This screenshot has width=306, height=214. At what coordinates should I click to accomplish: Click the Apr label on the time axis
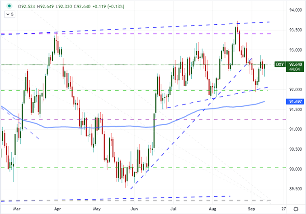[x=58, y=209]
